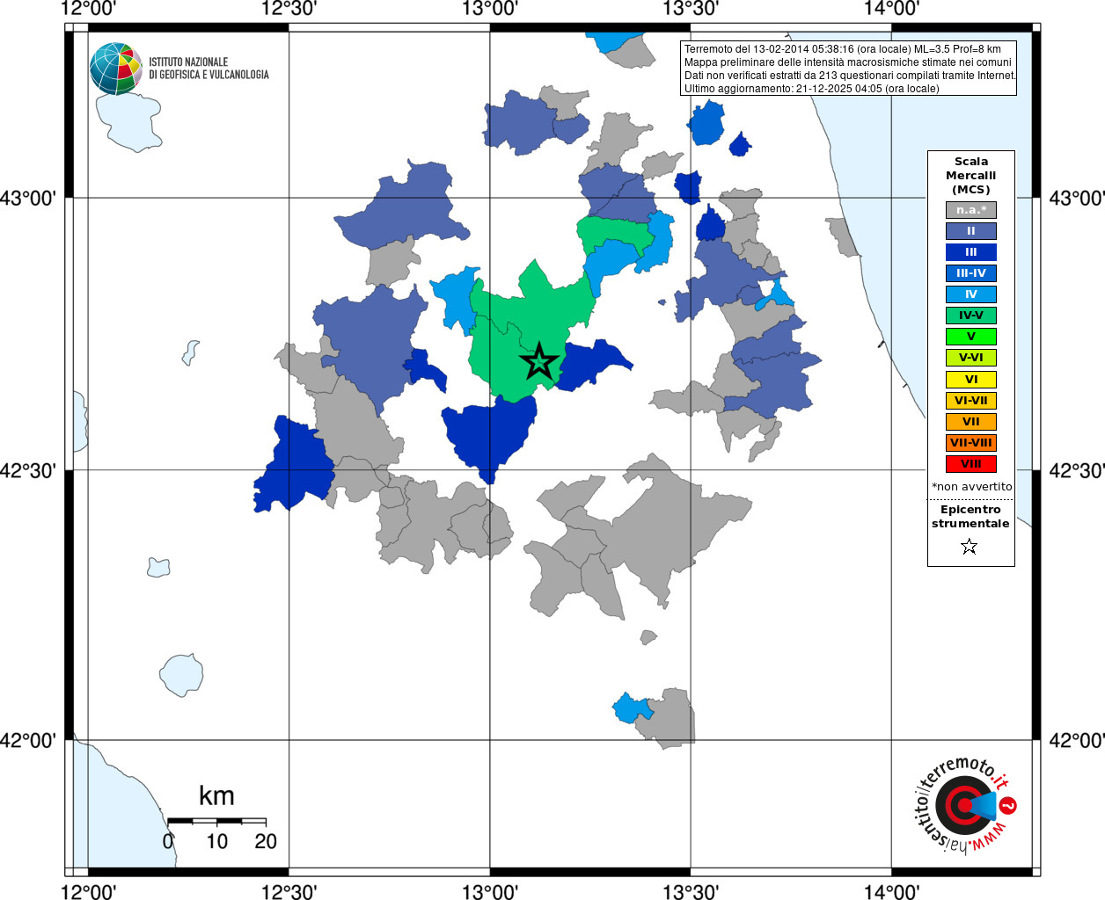Click the 'Scala Mercalli (MCS)' legend title
The image size is (1105, 900).
pyautogui.click(x=971, y=176)
